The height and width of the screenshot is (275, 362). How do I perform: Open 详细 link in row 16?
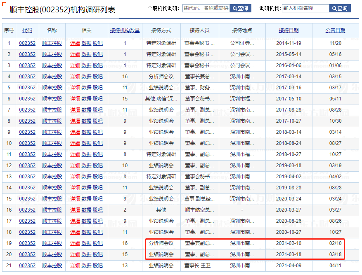tap(75, 210)
